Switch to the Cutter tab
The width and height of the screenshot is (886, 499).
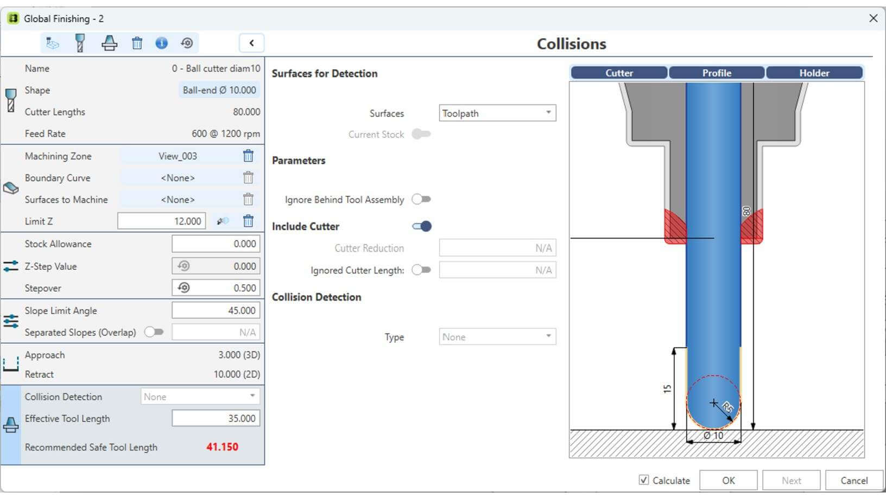[x=619, y=73]
